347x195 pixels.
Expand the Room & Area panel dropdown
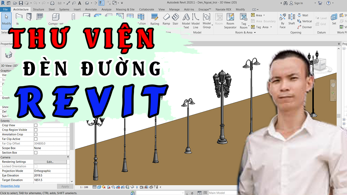[x=255, y=32]
